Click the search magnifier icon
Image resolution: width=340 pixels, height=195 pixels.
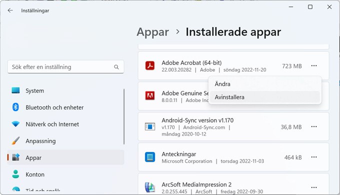point(116,67)
